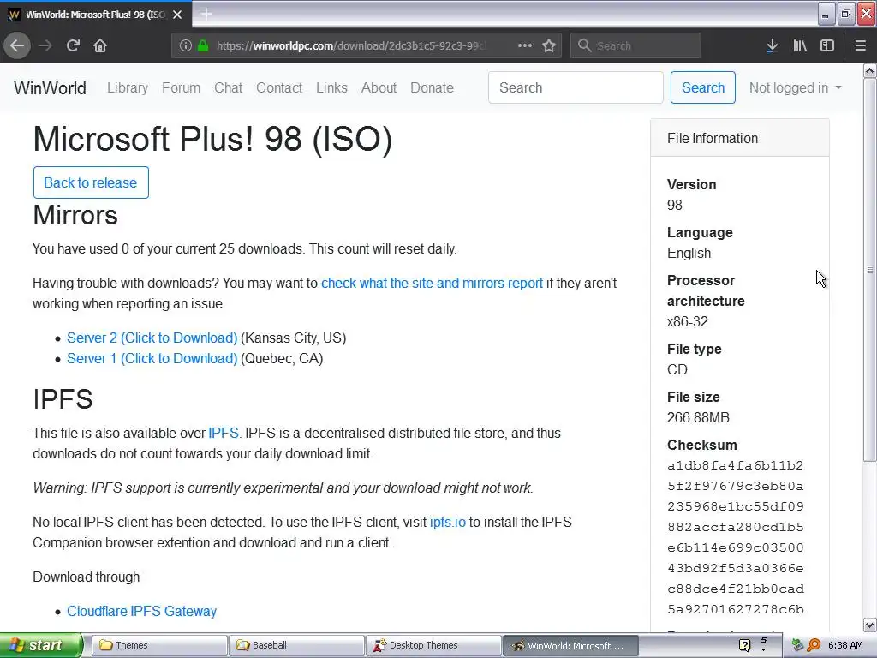Go back with the browser back arrow
Screen dimensions: 877x658
(17, 45)
